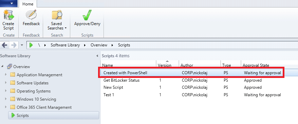The image size is (298, 124).
Task: Go forward with the navigation arrow
Action: click(x=14, y=45)
